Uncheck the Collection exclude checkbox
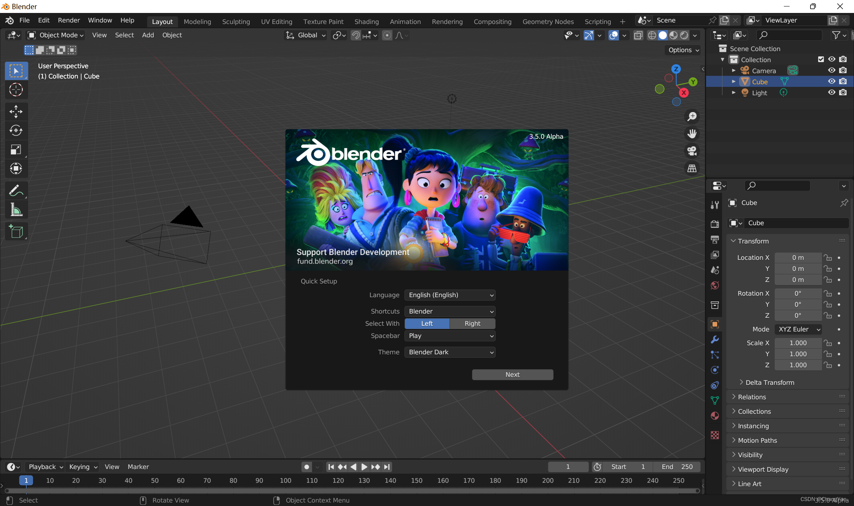The width and height of the screenshot is (854, 506). [x=821, y=59]
